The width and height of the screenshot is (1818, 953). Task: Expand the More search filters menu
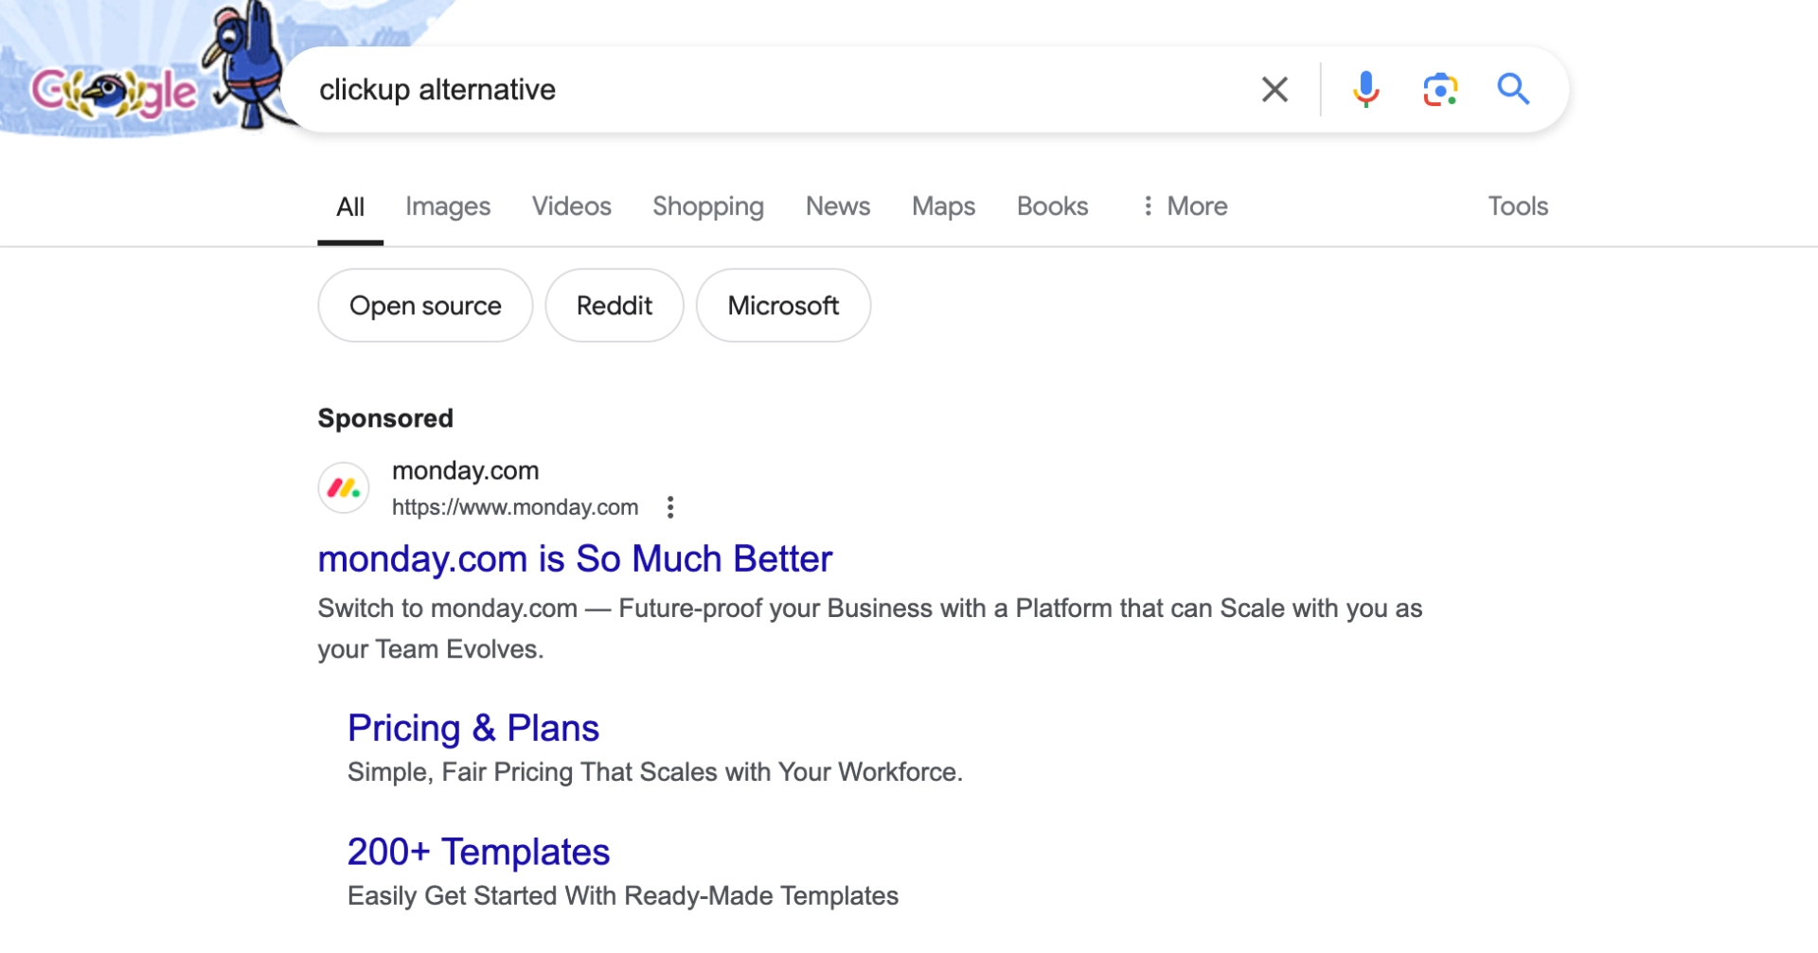point(1185,206)
